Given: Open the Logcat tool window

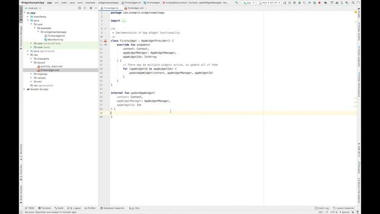Looking at the screenshot, I should pyautogui.click(x=74, y=208).
